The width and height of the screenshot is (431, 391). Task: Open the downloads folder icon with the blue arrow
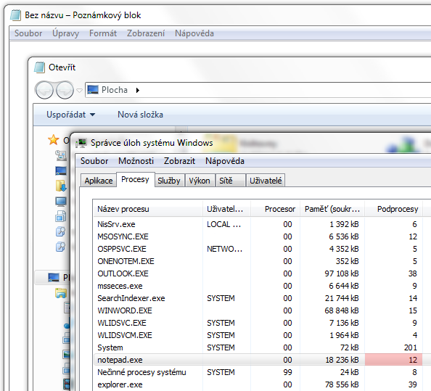click(61, 186)
